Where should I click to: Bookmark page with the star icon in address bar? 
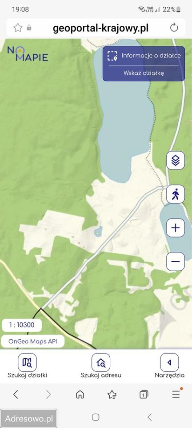pos(18,28)
